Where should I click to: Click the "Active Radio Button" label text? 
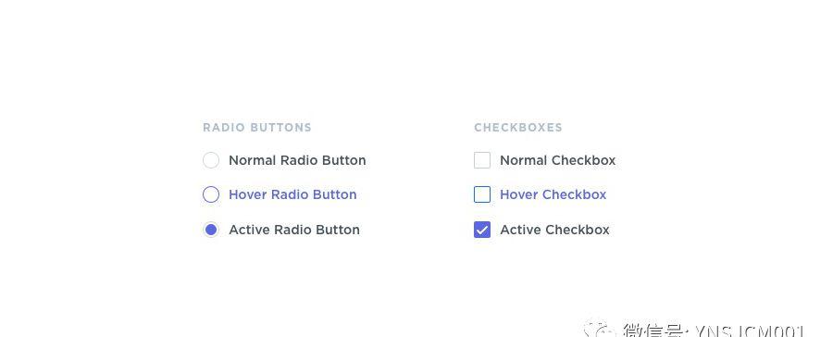(294, 230)
